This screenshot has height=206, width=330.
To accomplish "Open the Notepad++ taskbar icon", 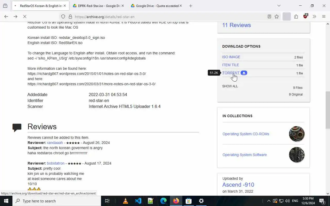I will [151, 201].
